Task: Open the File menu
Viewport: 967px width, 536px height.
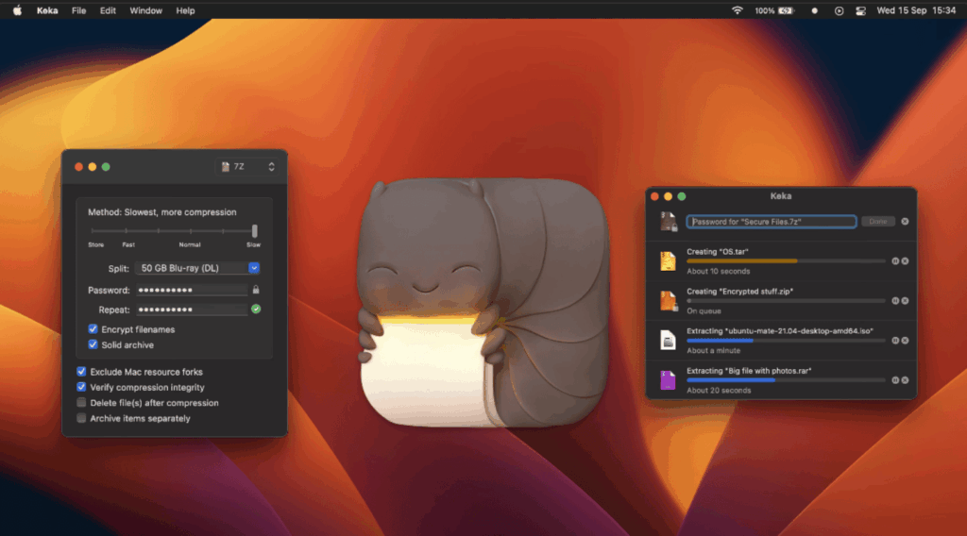Action: pyautogui.click(x=79, y=10)
